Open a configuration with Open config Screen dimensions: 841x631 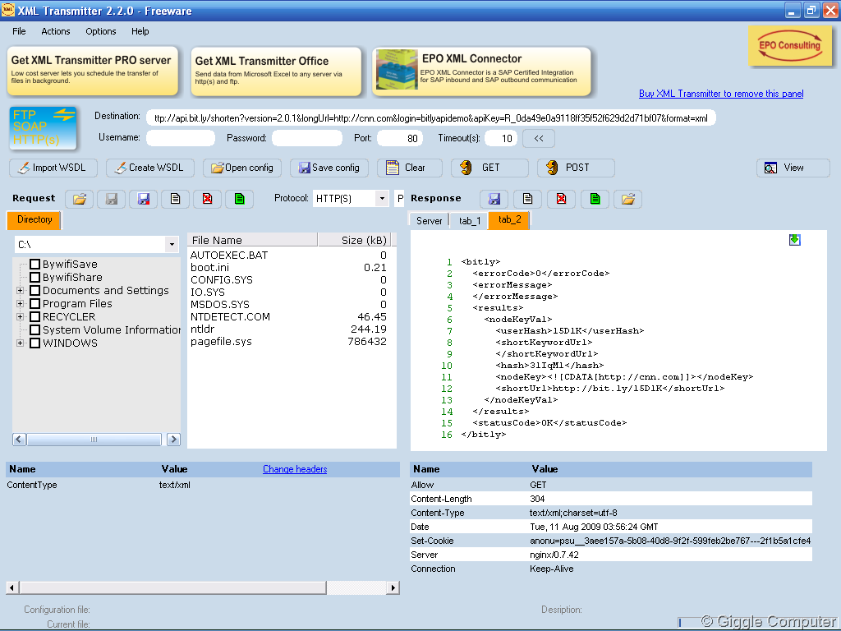point(242,168)
